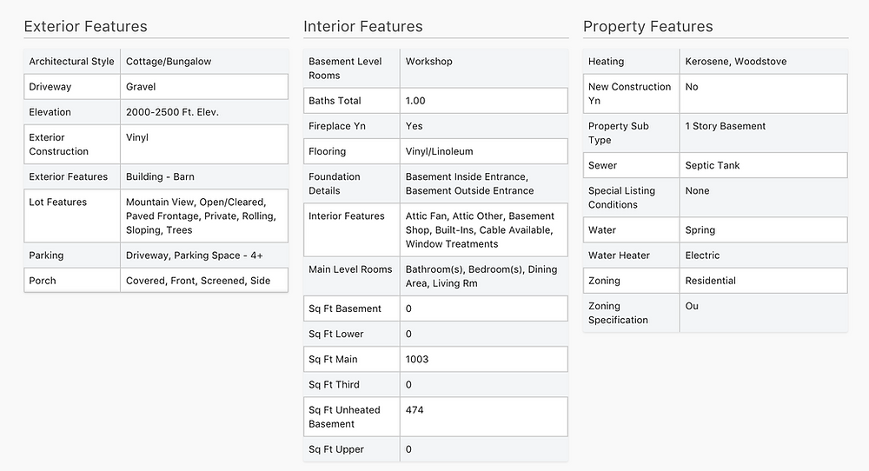Click the Sq Ft Unheated Basement 474 value
Image resolution: width=869 pixels, height=471 pixels.
(415, 410)
